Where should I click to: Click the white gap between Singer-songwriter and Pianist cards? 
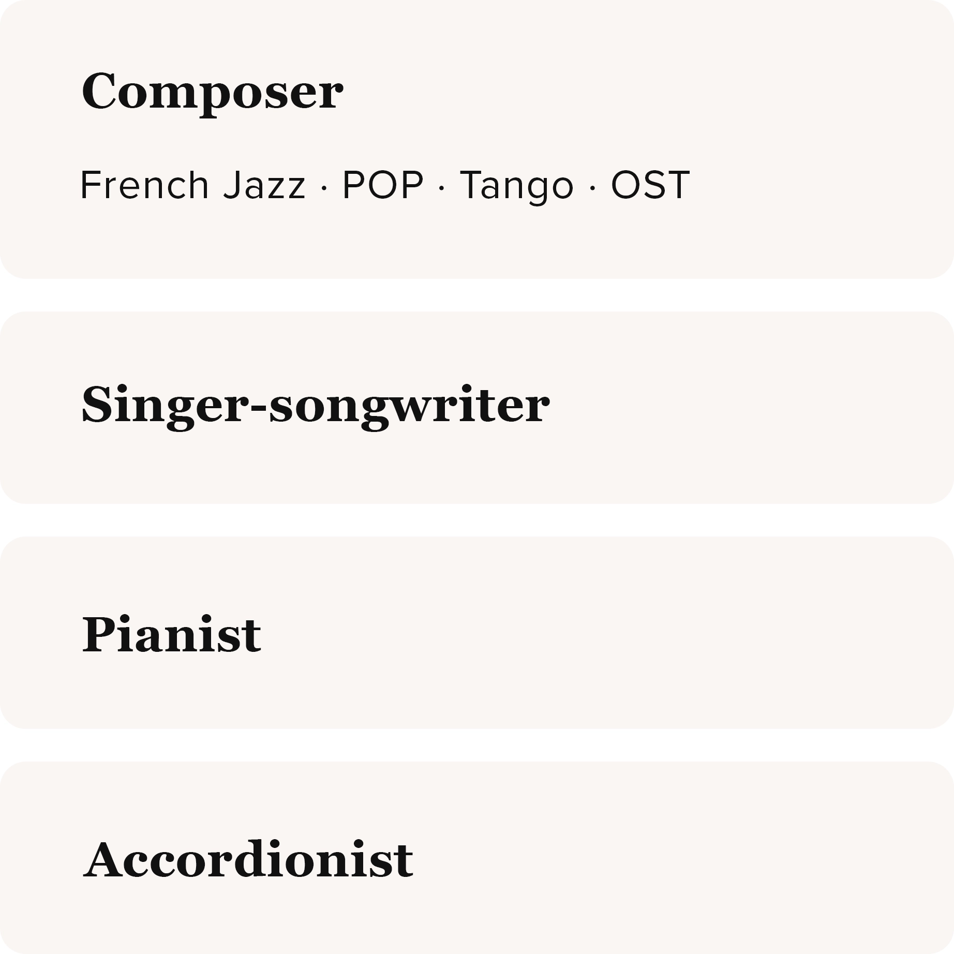477,520
